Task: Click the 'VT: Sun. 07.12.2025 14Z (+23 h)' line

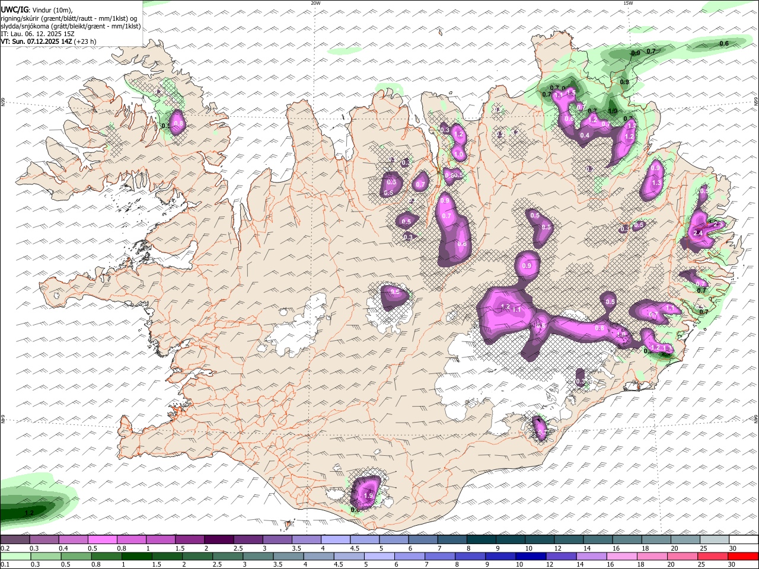Action: pos(49,41)
